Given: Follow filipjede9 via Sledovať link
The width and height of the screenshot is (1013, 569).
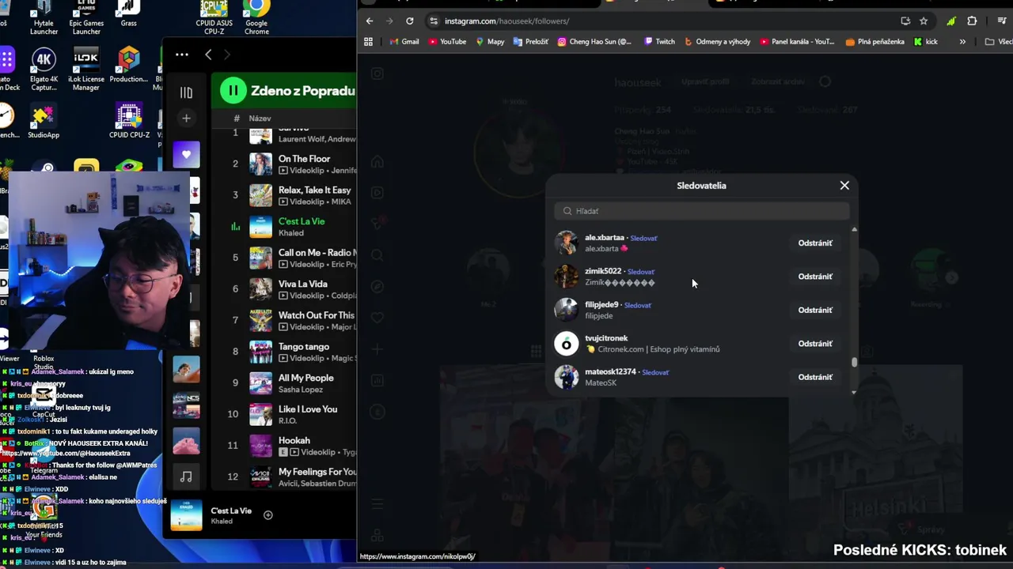Looking at the screenshot, I should coord(638,306).
